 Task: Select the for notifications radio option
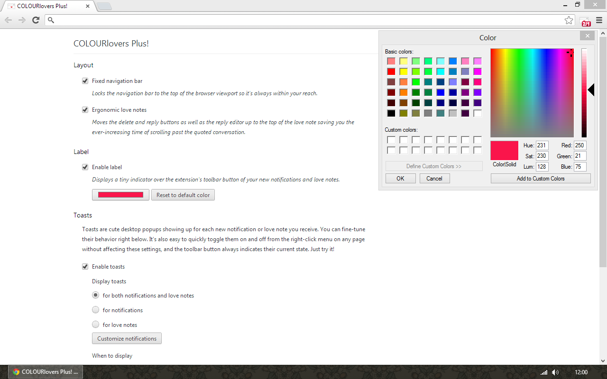pos(95,310)
